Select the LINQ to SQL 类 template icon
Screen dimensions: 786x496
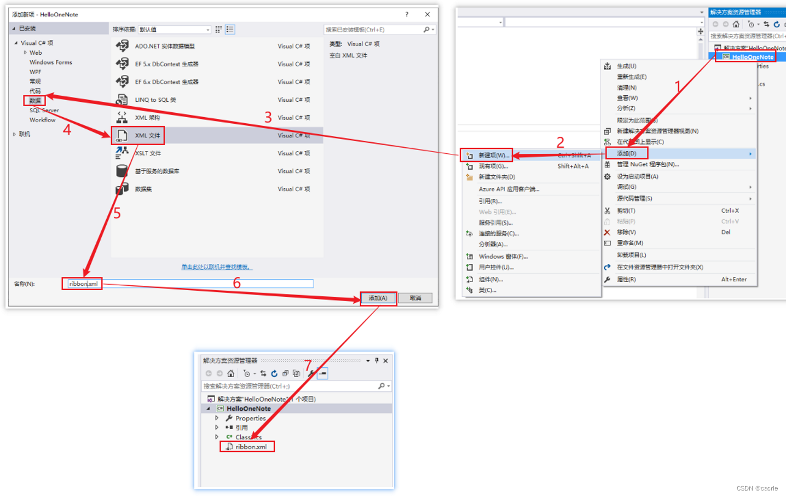(122, 100)
